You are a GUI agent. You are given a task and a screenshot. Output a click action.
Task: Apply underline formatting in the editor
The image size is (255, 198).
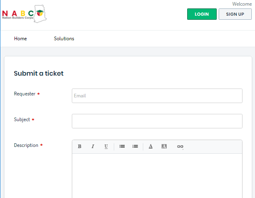[x=106, y=146]
